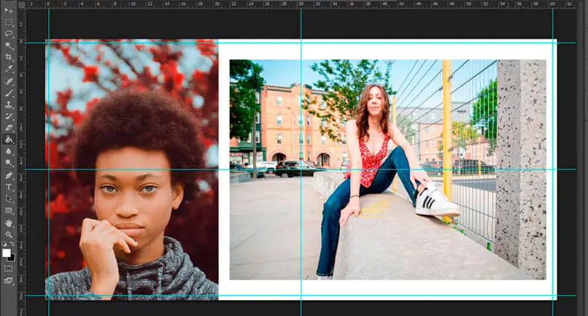Select the Move tool
This screenshot has height=316, width=588.
pos(9,10)
